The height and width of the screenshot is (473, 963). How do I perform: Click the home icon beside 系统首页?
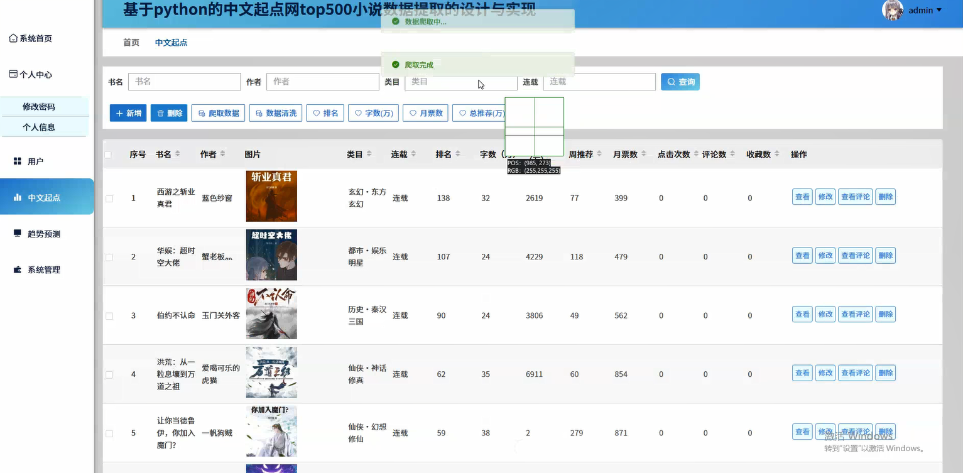coord(13,38)
